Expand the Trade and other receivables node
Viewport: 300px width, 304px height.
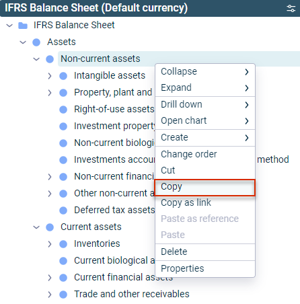click(50, 295)
